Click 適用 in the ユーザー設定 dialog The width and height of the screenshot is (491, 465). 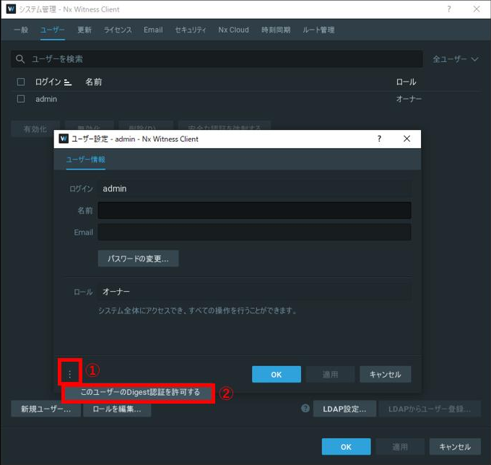[331, 375]
